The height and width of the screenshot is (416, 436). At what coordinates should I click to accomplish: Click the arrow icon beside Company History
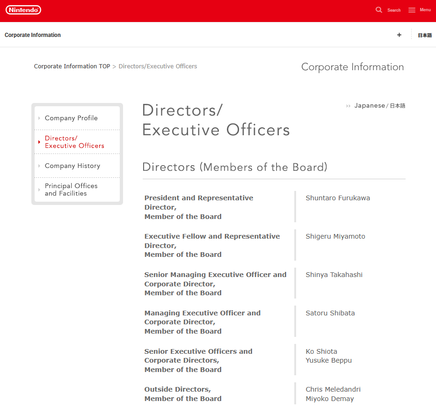tap(39, 166)
